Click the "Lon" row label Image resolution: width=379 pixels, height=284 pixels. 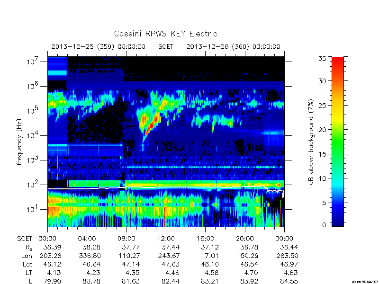[x=27, y=256]
